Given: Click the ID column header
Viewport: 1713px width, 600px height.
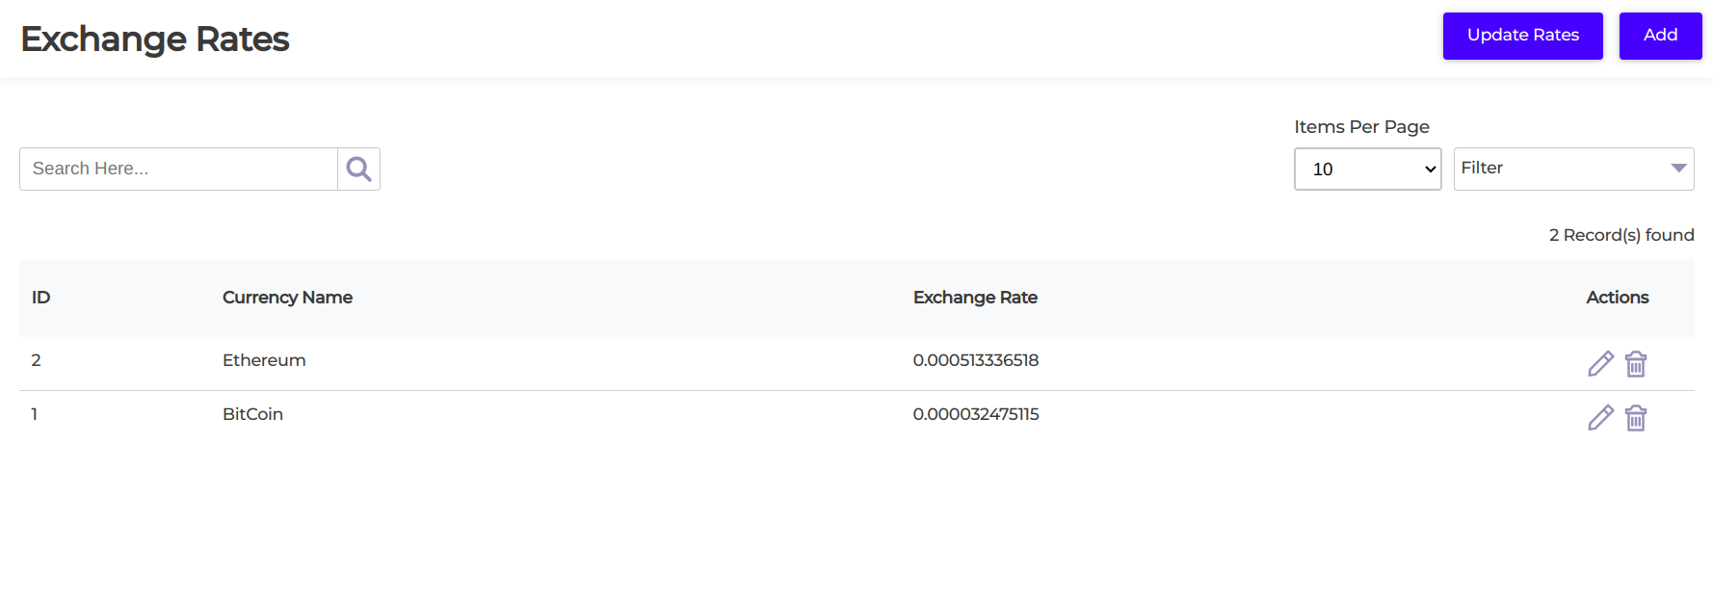Looking at the screenshot, I should tap(40, 297).
